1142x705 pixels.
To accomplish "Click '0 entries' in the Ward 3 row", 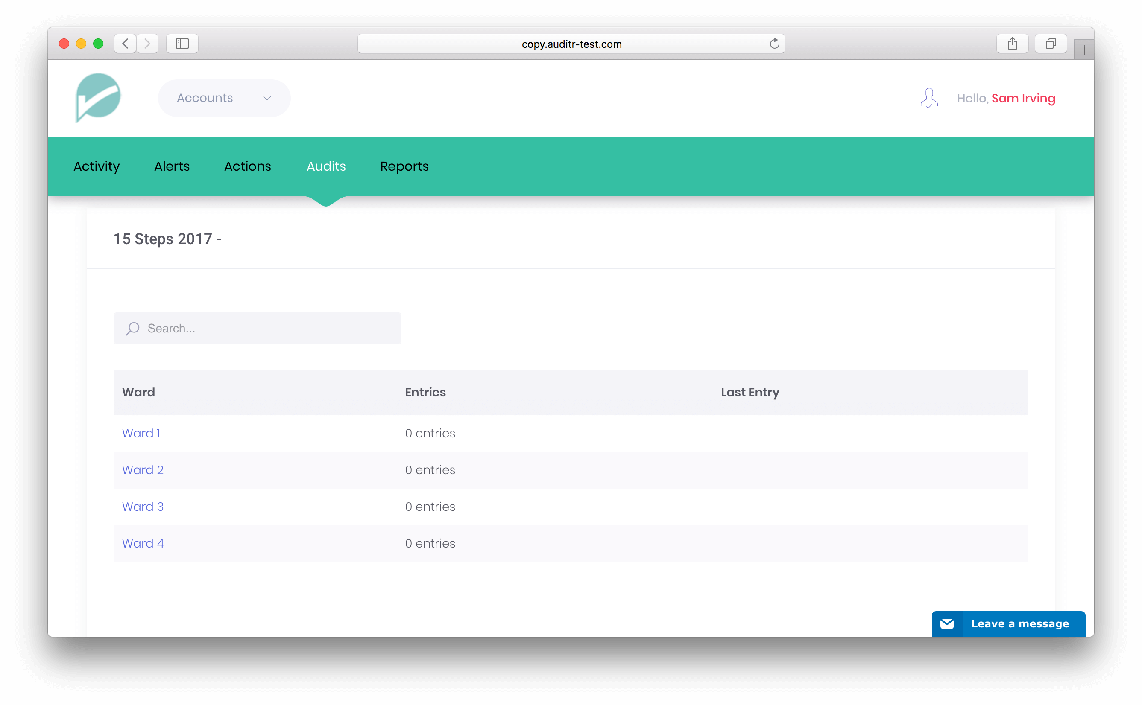I will tap(430, 507).
